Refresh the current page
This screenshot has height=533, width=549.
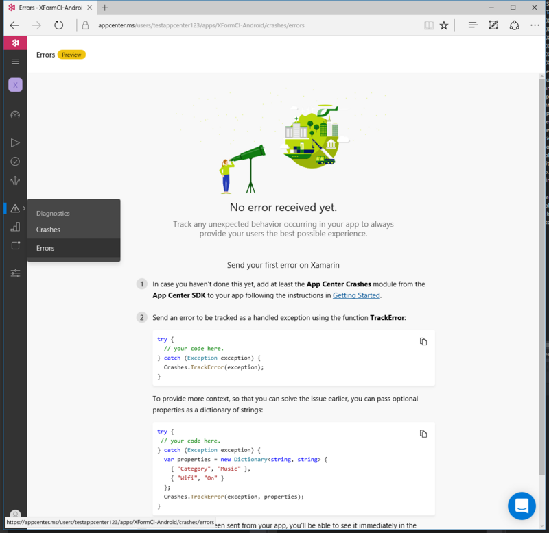click(x=59, y=25)
